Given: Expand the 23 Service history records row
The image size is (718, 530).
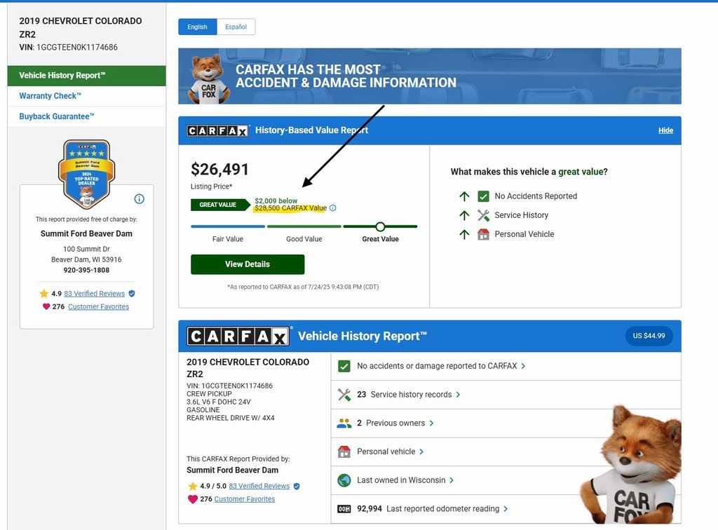Looking at the screenshot, I should coord(458,395).
